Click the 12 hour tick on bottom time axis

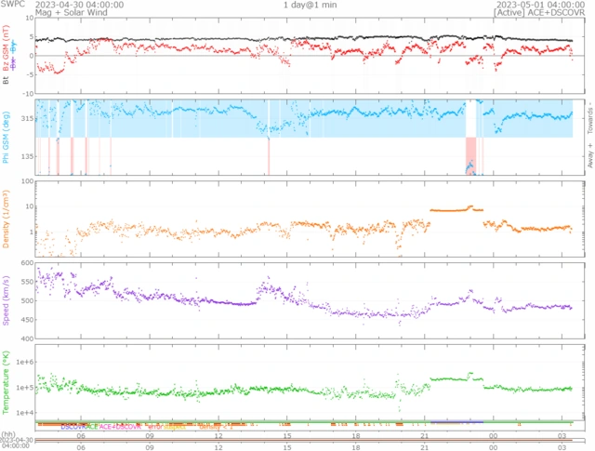(218, 433)
